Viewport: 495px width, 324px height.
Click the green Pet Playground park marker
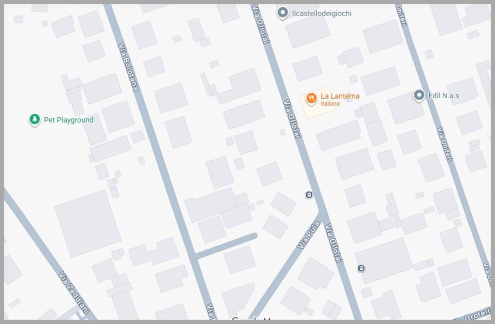point(35,120)
